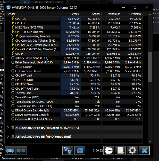Screen dimensions: 159x161
Task: Click the 5,207.8 MHz value of L3 Saatleri
Action: pos(71,67)
